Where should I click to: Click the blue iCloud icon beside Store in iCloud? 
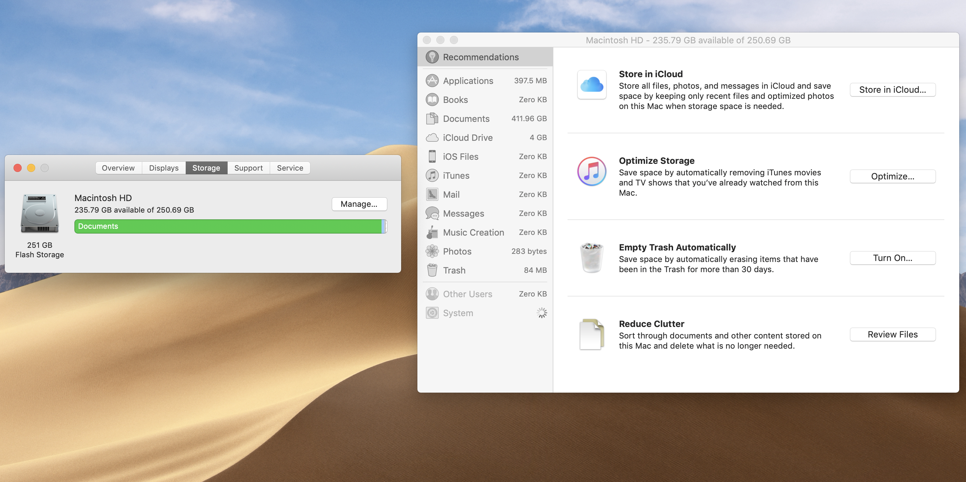(592, 85)
